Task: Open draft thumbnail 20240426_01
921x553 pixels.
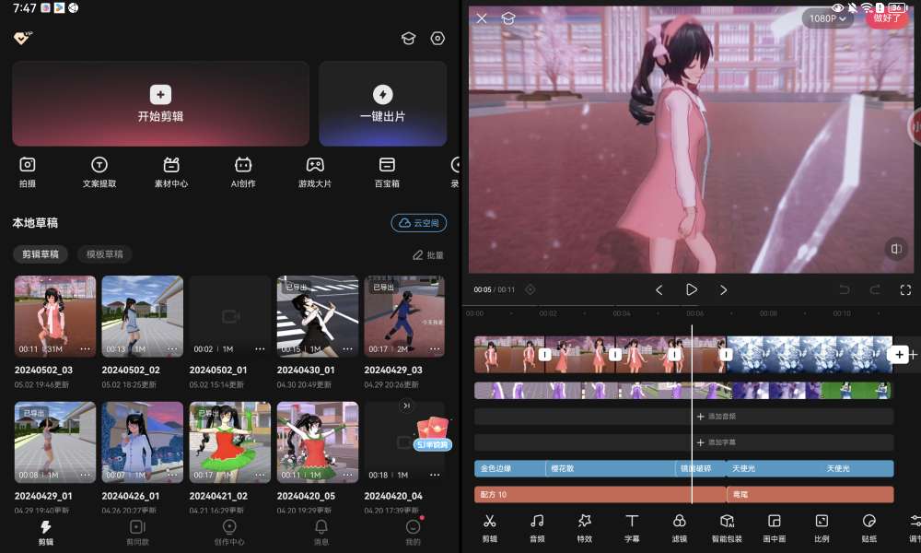Action: click(142, 442)
